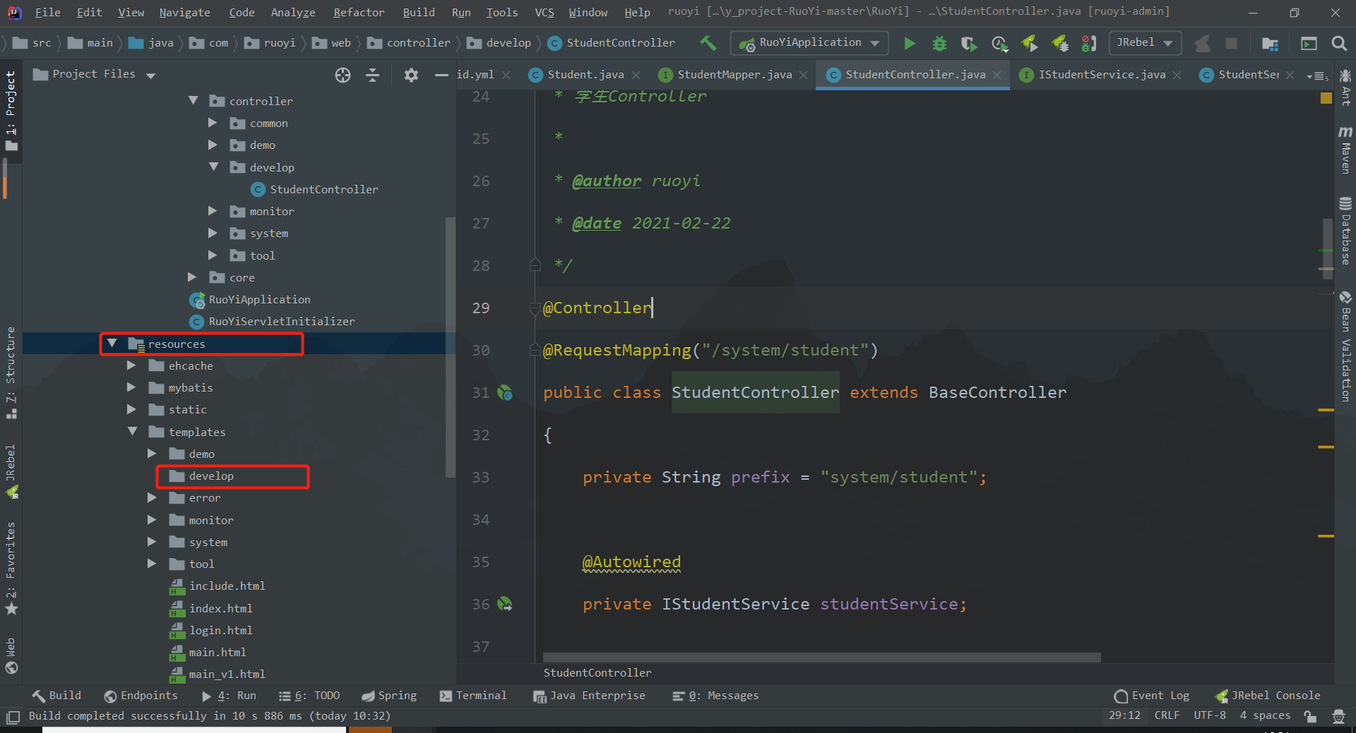
Task: Show hidden editor tabs list dropdown
Action: pyautogui.click(x=1318, y=75)
